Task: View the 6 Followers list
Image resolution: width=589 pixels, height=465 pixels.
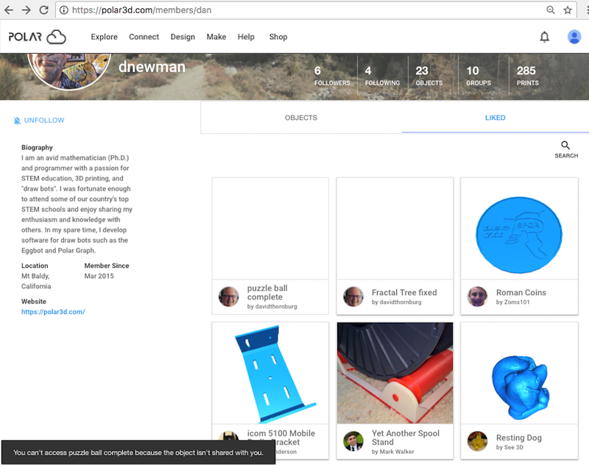Action: coord(332,76)
